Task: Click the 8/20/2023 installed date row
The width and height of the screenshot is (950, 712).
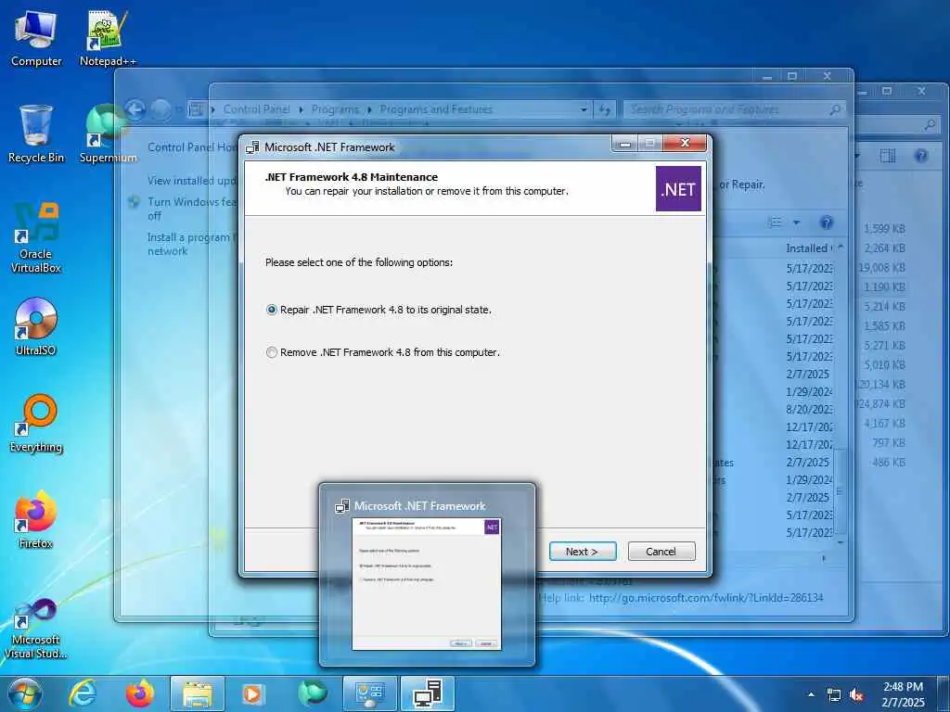Action: [809, 409]
